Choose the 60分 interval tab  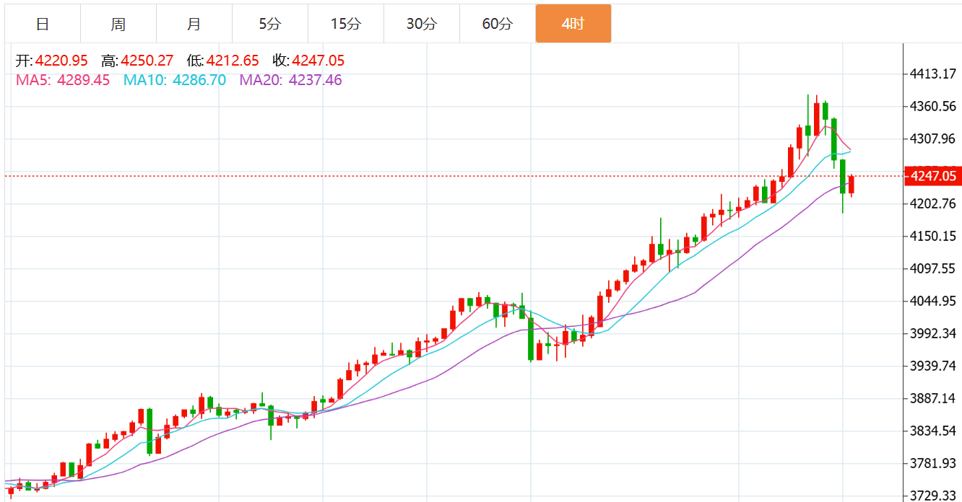(497, 24)
